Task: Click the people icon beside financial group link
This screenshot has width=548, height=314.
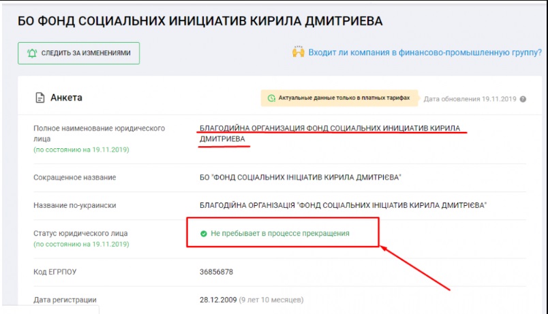Action: click(298, 52)
